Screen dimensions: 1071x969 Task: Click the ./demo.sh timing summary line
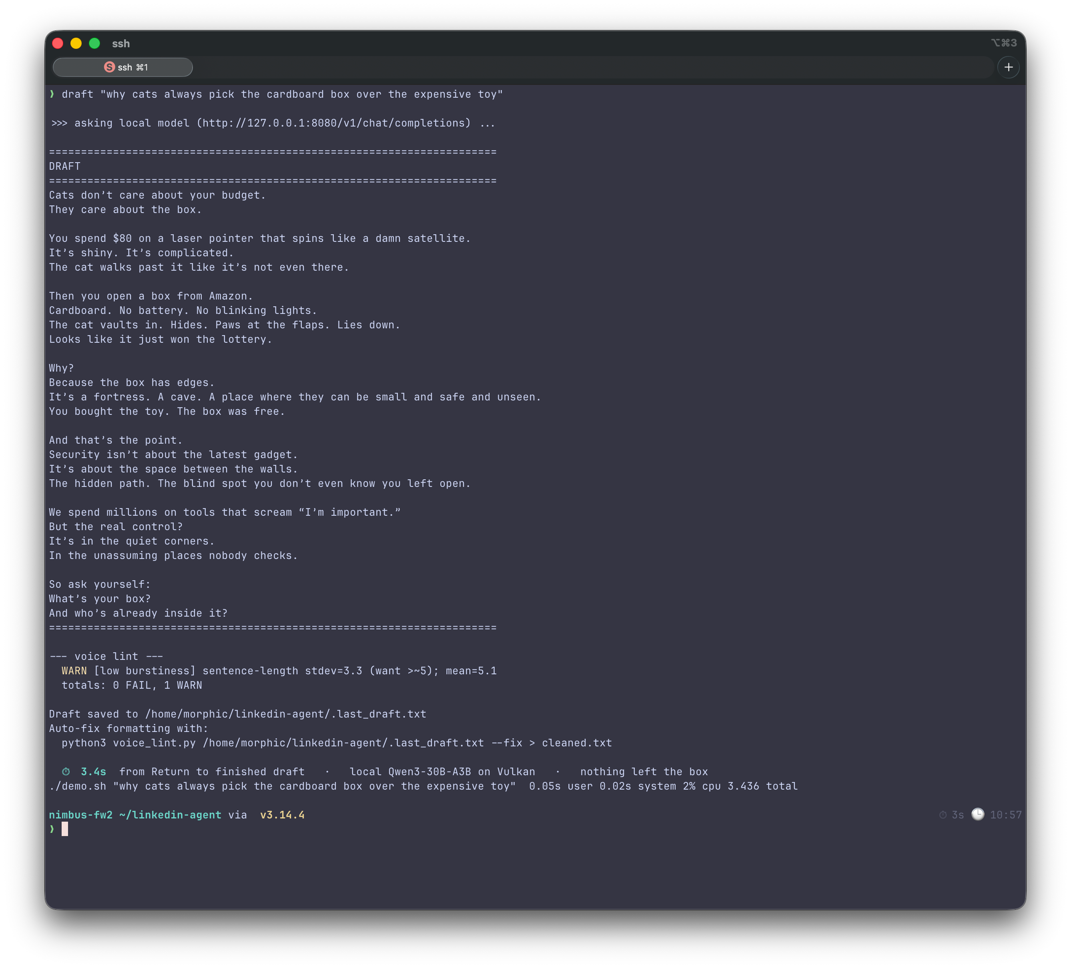tap(423, 786)
